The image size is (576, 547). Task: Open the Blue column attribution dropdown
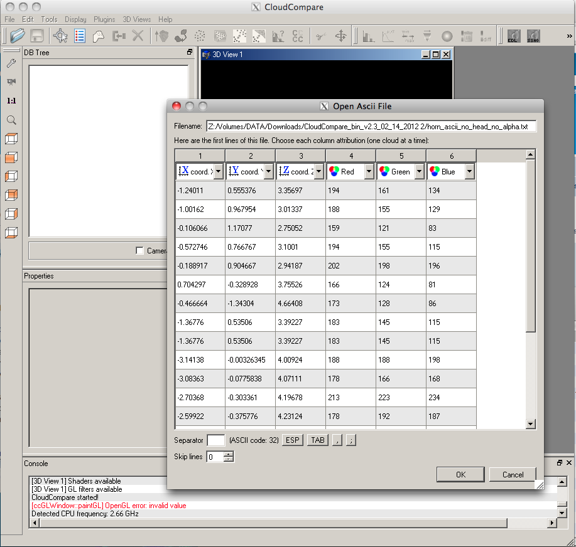469,171
